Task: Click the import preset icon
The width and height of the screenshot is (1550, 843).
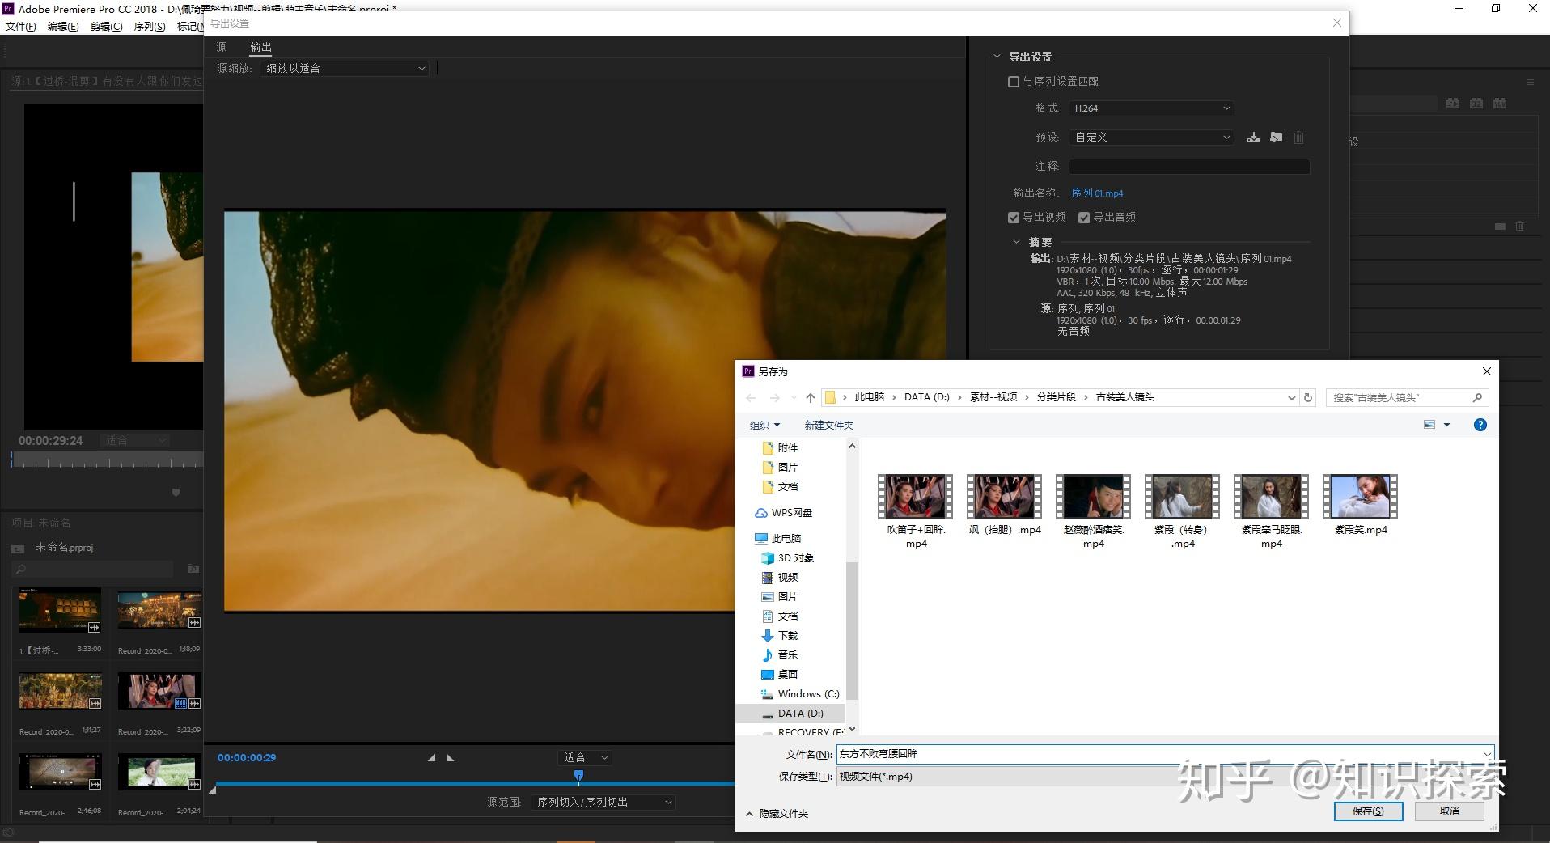Action: click(x=1276, y=138)
